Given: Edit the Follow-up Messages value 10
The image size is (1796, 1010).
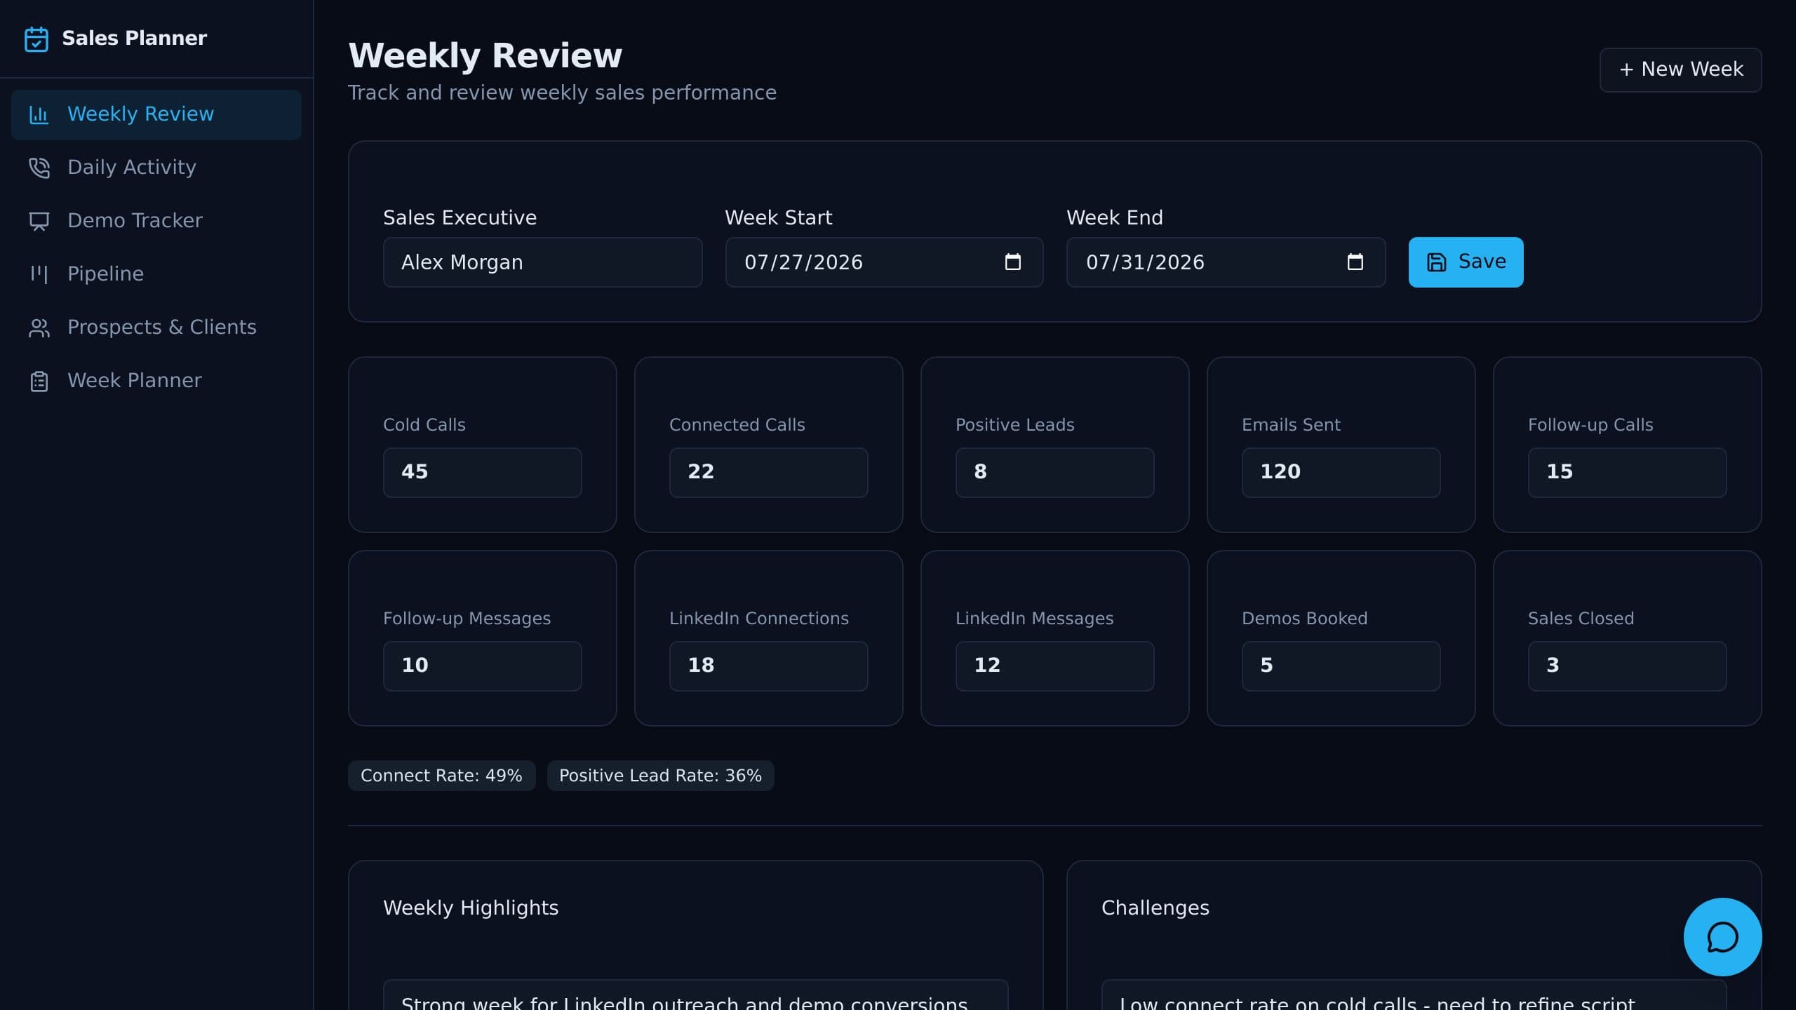Looking at the screenshot, I should [482, 666].
